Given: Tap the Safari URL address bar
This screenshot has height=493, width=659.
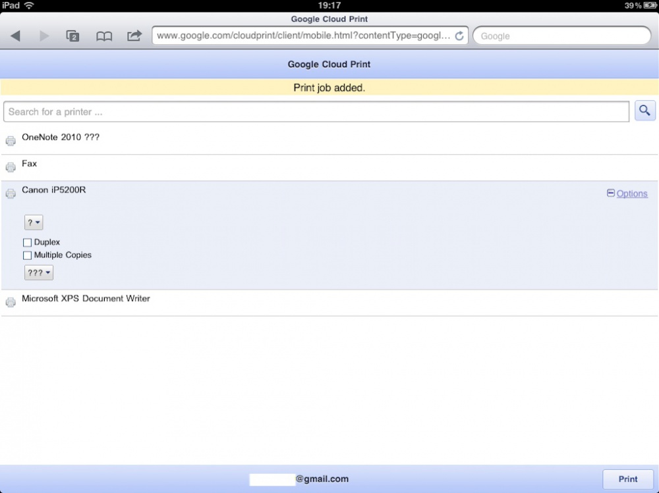Looking at the screenshot, I should [310, 36].
